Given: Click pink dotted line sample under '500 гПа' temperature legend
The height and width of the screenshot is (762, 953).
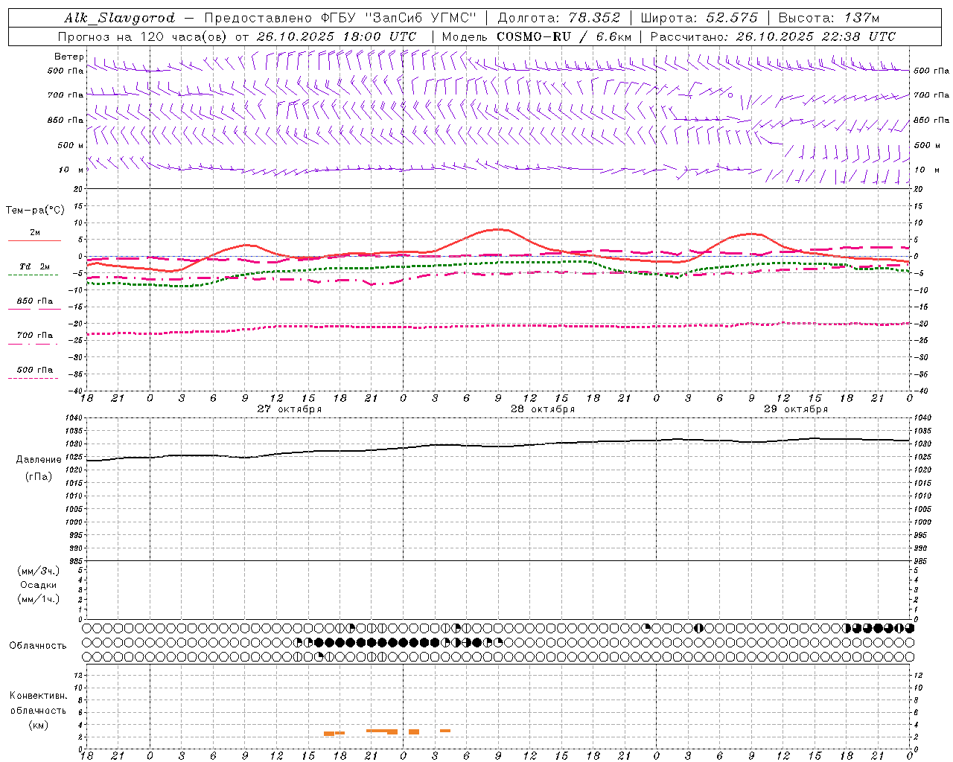Looking at the screenshot, I should coord(33,379).
